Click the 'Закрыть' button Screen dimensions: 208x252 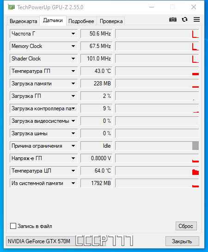click(182, 241)
